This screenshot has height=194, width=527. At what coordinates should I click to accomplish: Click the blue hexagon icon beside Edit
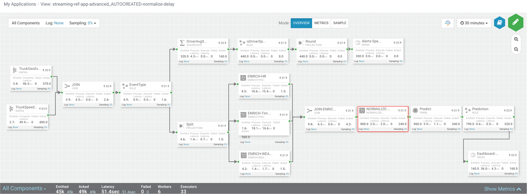[499, 23]
